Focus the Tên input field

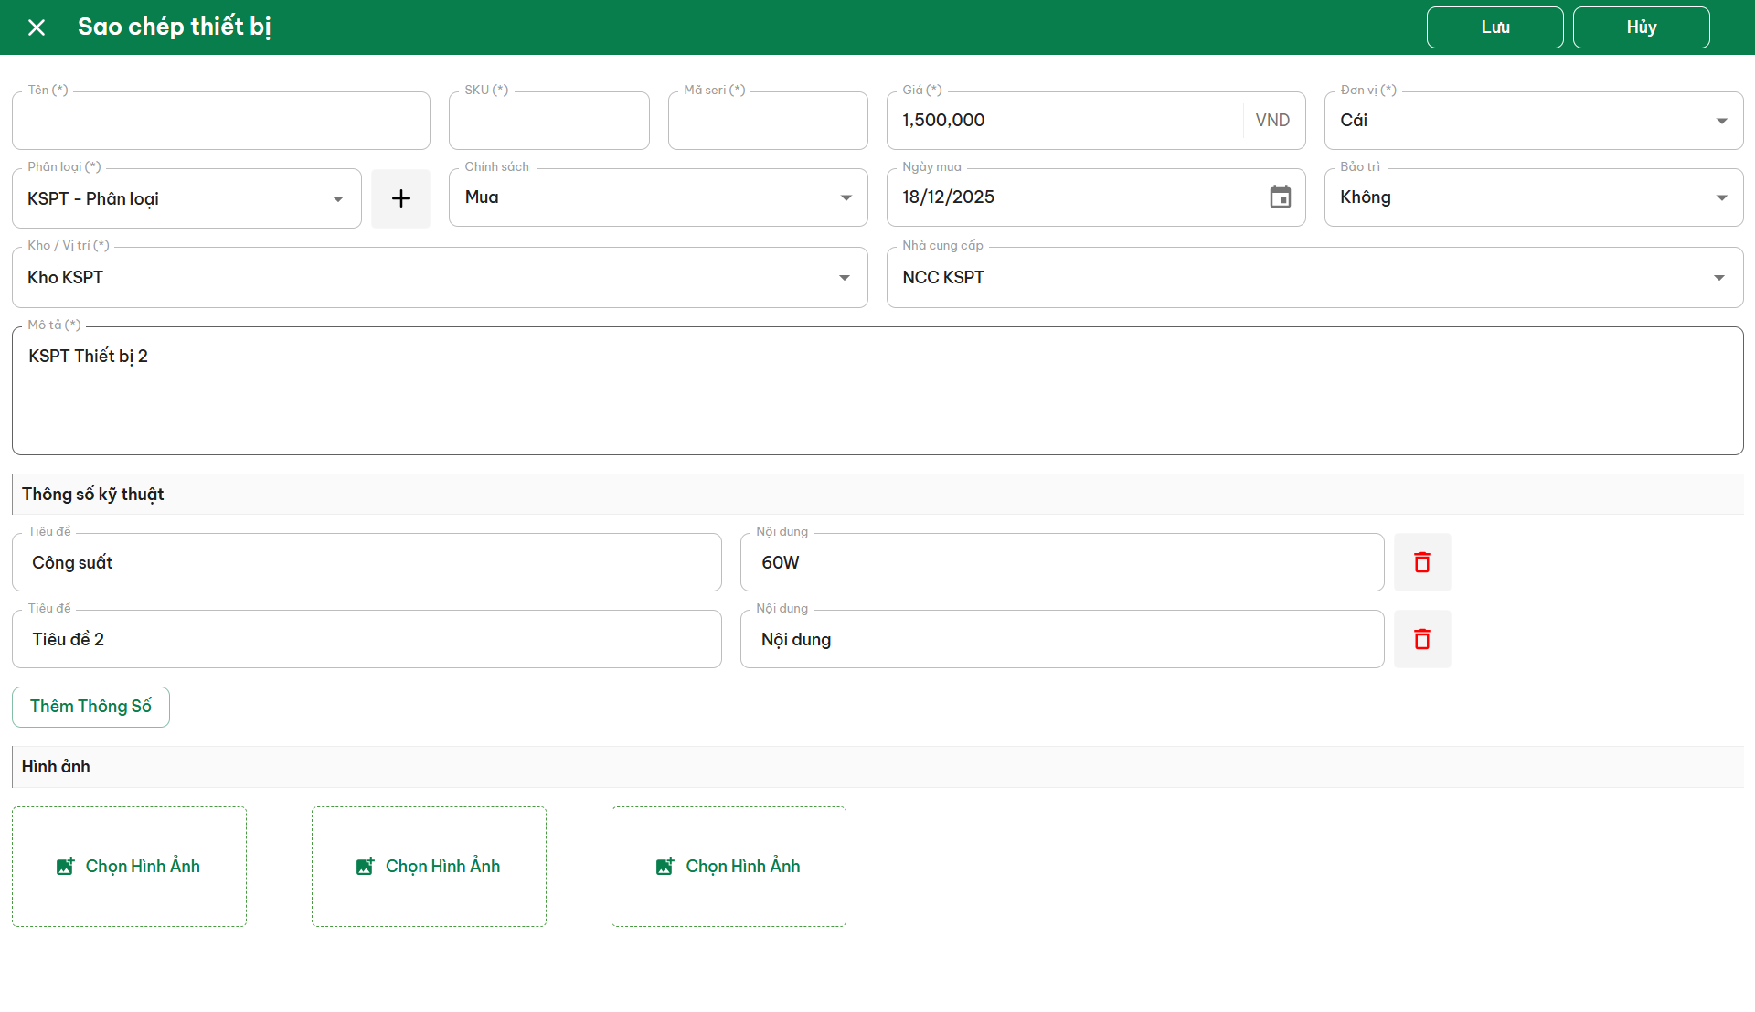pos(220,122)
